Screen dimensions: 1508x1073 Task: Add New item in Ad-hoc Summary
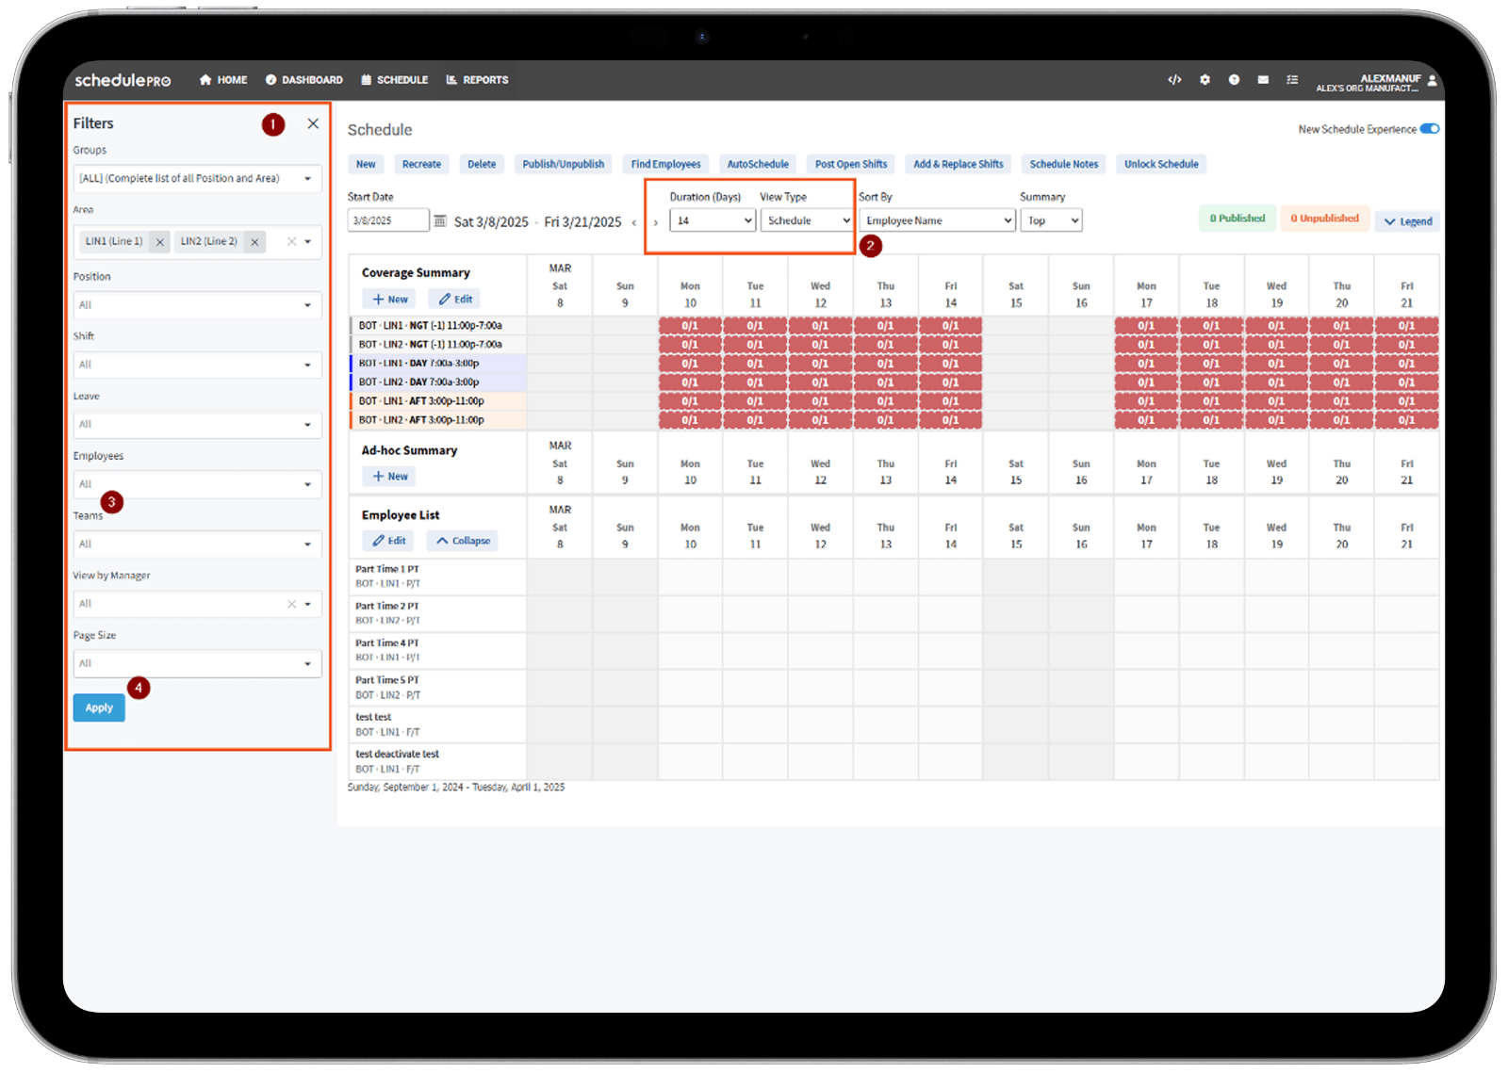(x=389, y=477)
